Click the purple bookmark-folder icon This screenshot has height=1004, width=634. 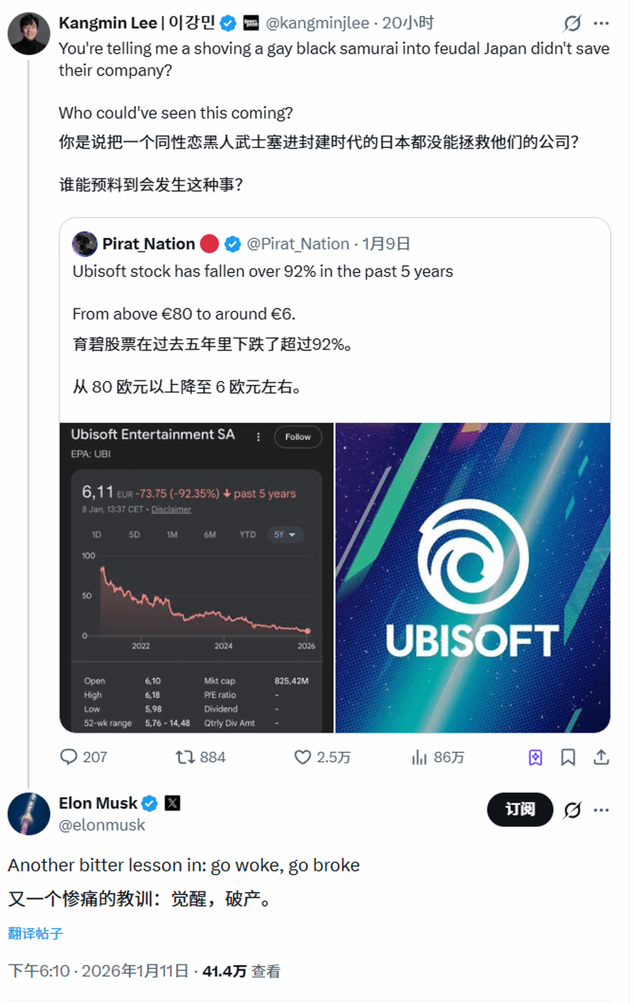pos(536,757)
